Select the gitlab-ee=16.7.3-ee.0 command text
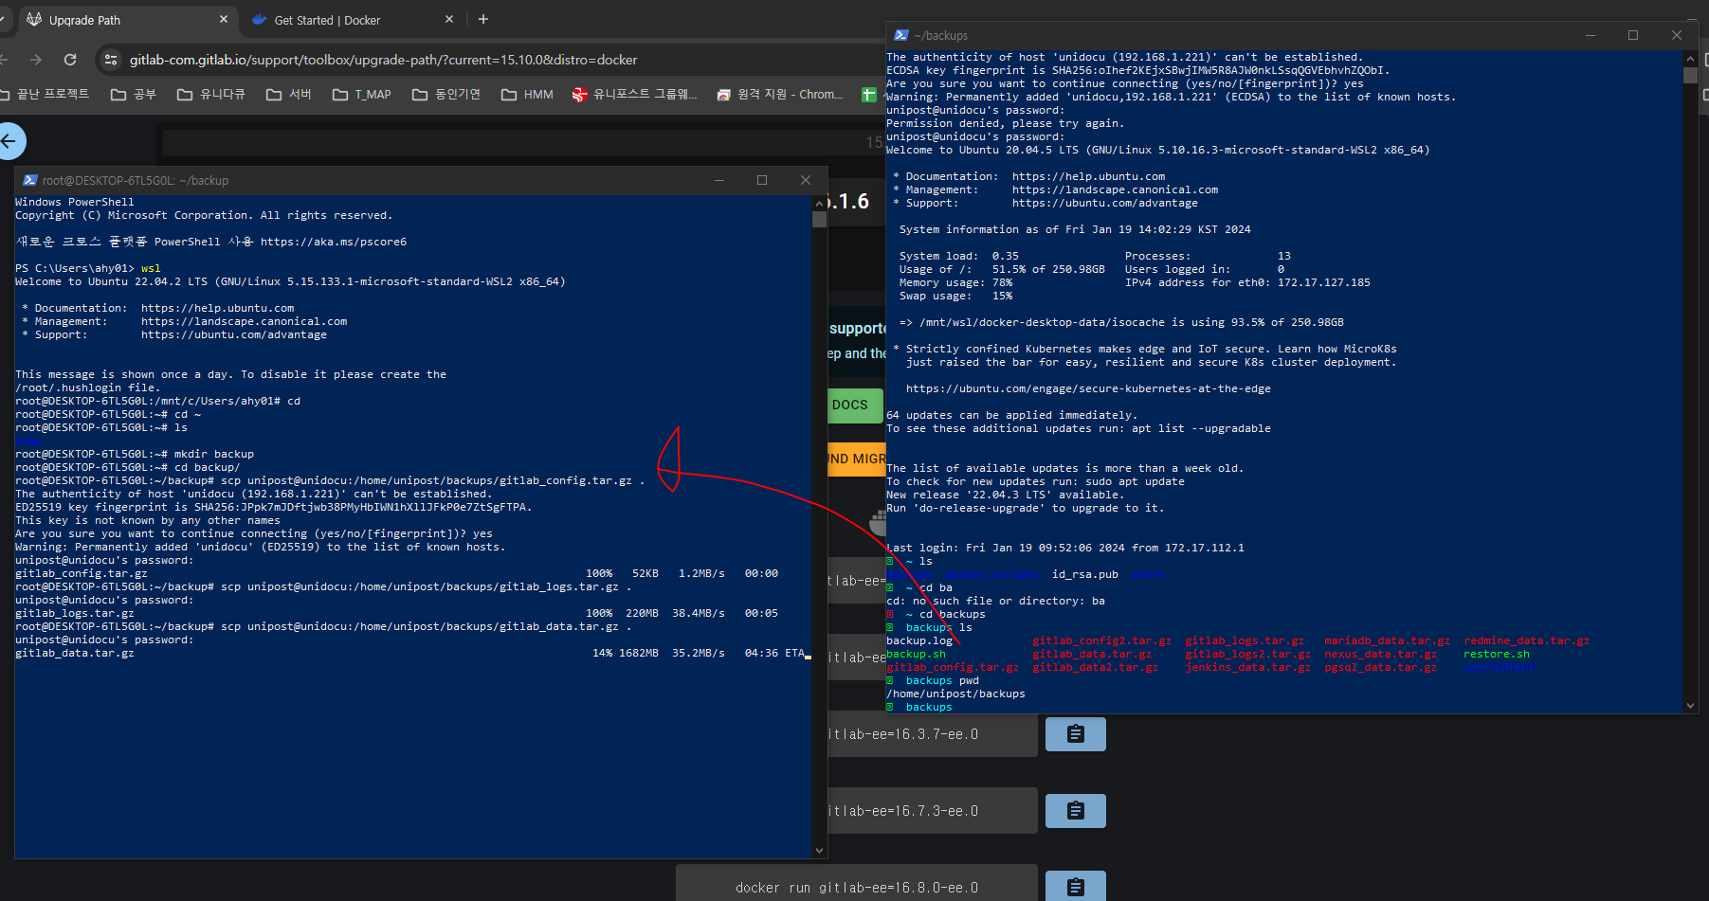The width and height of the screenshot is (1709, 901). [903, 811]
